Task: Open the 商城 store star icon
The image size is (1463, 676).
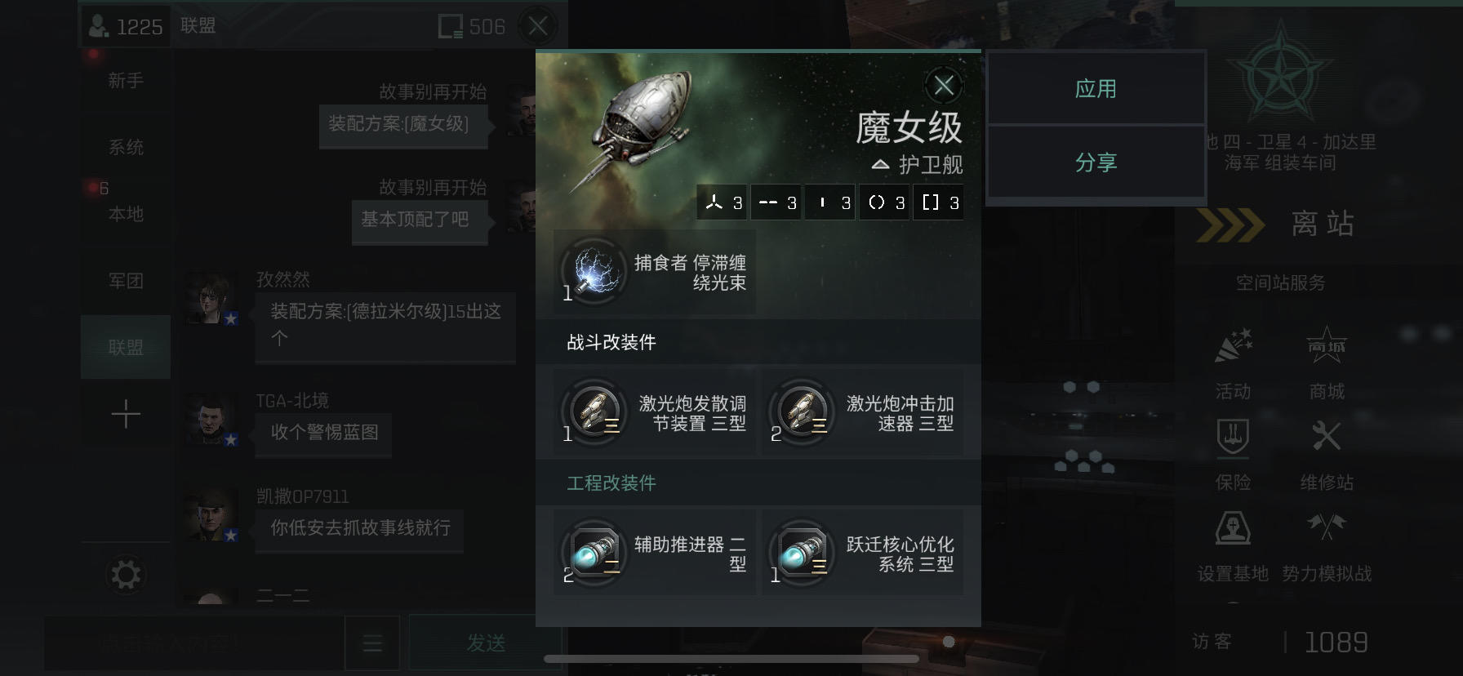Action: point(1327,345)
